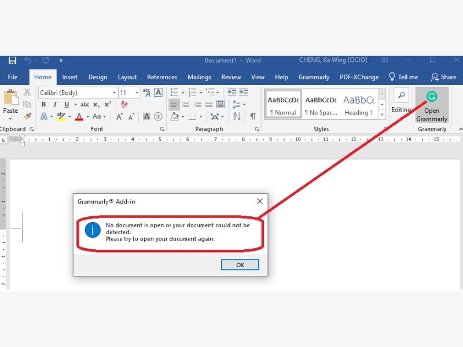
Task: Apply the No Spacing style
Action: (x=321, y=105)
